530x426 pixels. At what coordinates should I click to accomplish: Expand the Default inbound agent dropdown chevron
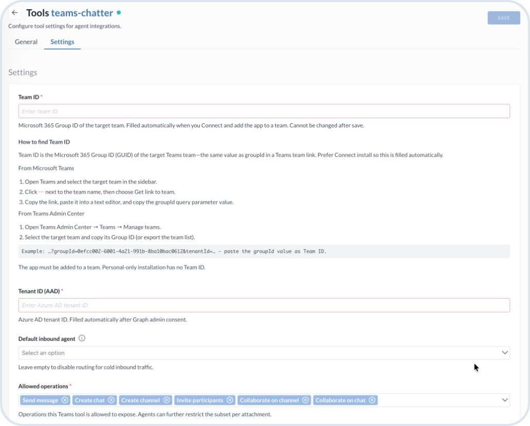[x=505, y=353]
